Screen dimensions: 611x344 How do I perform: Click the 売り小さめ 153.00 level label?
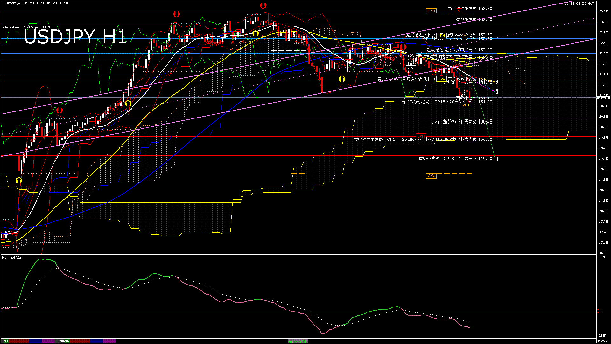pos(474,19)
